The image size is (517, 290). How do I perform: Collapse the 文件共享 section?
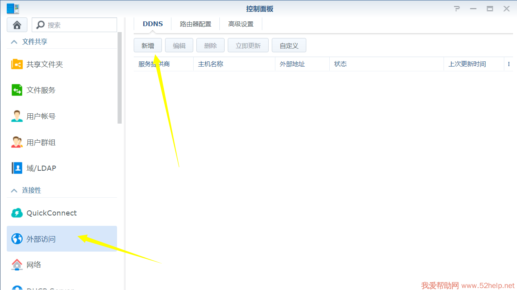[x=14, y=42]
